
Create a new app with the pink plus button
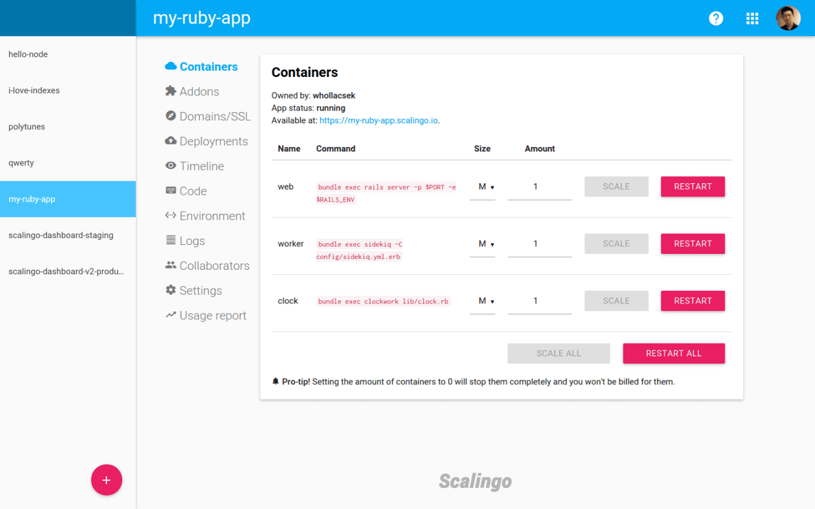coord(106,480)
